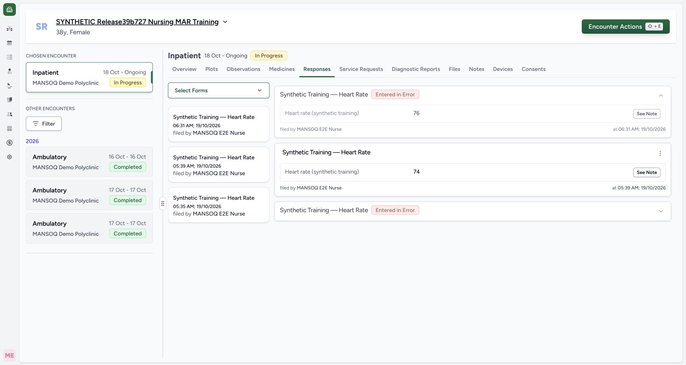This screenshot has height=365, width=686.
Task: Click See Note for heart rate 76
Action: click(x=647, y=114)
